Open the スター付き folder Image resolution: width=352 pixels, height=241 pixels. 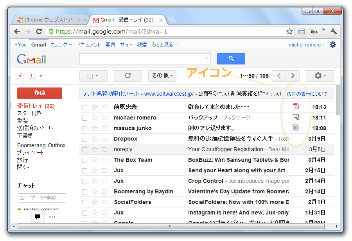tap(29, 113)
